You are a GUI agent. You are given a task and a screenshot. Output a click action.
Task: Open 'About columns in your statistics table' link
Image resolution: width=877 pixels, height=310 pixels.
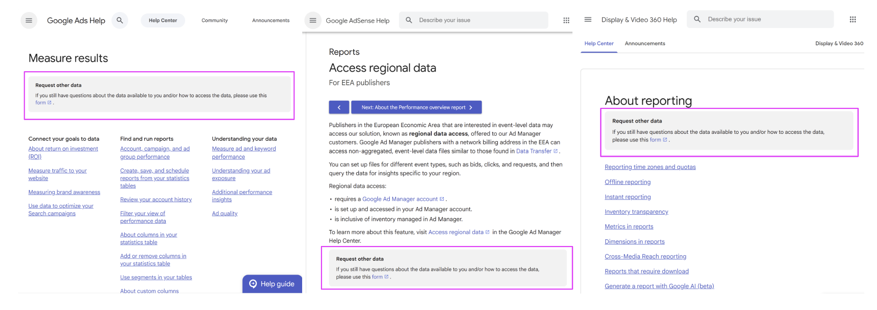point(148,238)
